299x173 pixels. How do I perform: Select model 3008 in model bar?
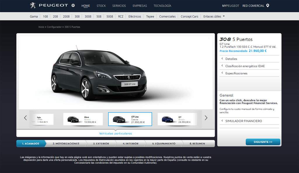[x=88, y=16]
